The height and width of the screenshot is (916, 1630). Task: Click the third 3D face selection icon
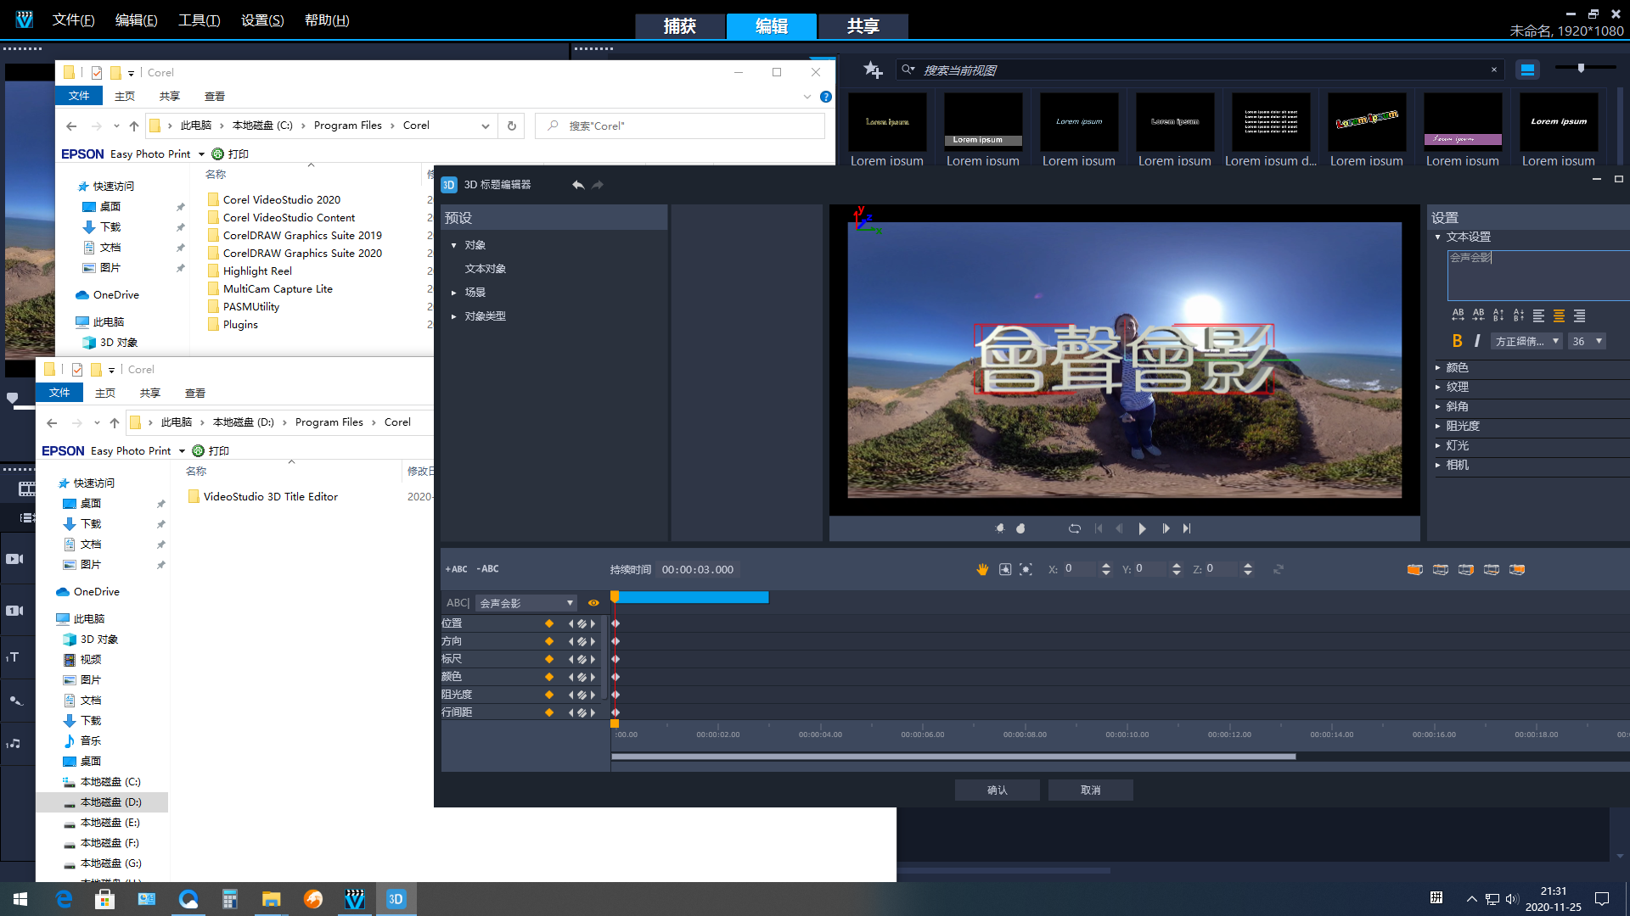1466,569
